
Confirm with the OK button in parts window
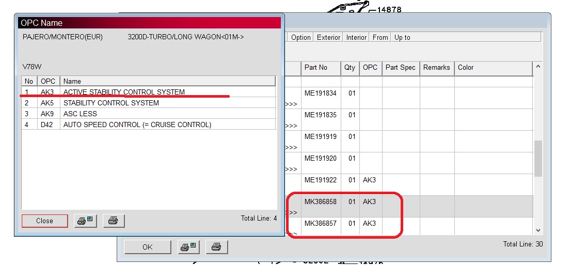tap(148, 247)
